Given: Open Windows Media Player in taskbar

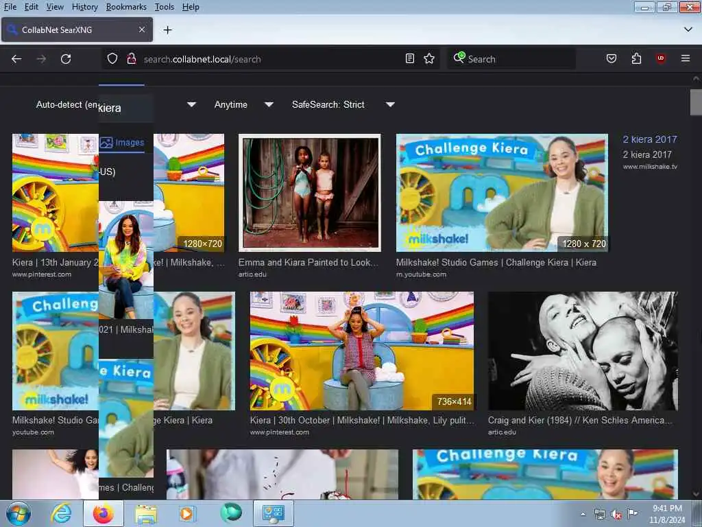Looking at the screenshot, I should tap(186, 513).
